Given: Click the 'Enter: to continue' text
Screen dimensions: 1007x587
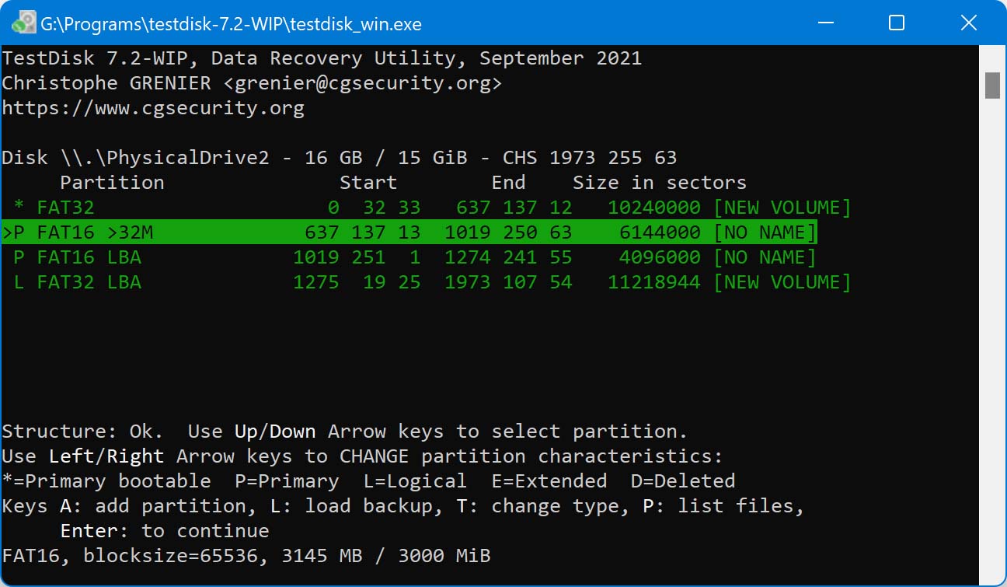Looking at the screenshot, I should coord(165,531).
